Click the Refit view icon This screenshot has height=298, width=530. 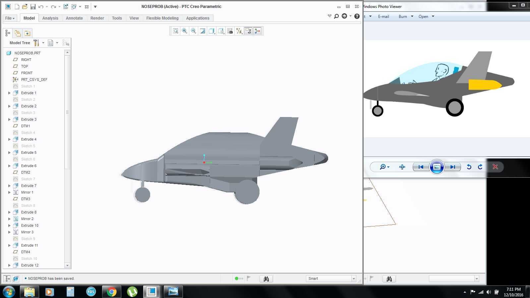[176, 31]
